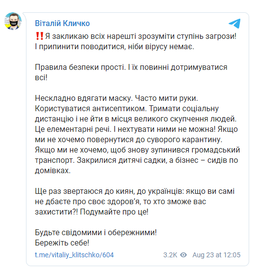Click the paragraph 'Ще раз звертаюся до киян'
The image size is (258, 276).
click(x=134, y=202)
